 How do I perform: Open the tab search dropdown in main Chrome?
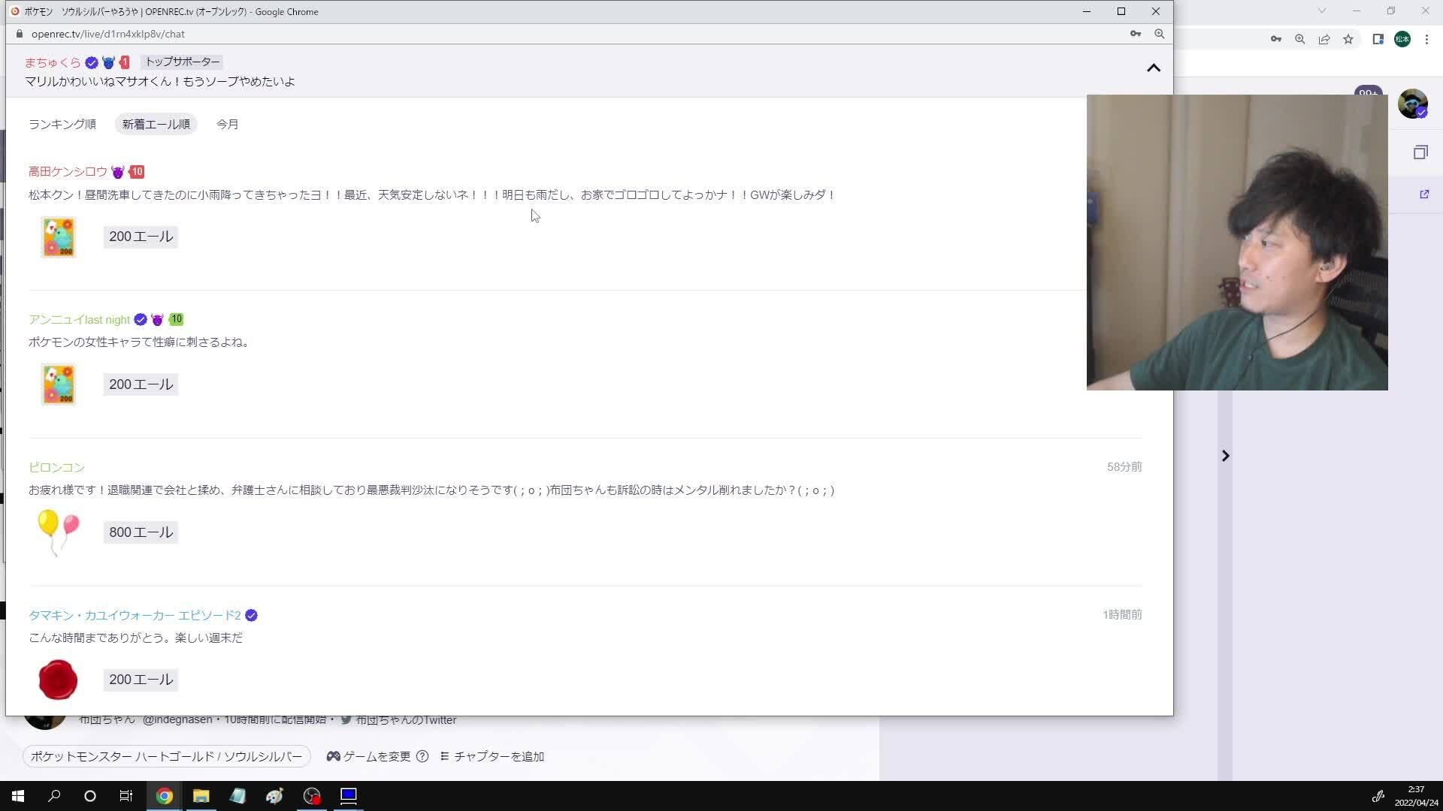[x=1322, y=11]
